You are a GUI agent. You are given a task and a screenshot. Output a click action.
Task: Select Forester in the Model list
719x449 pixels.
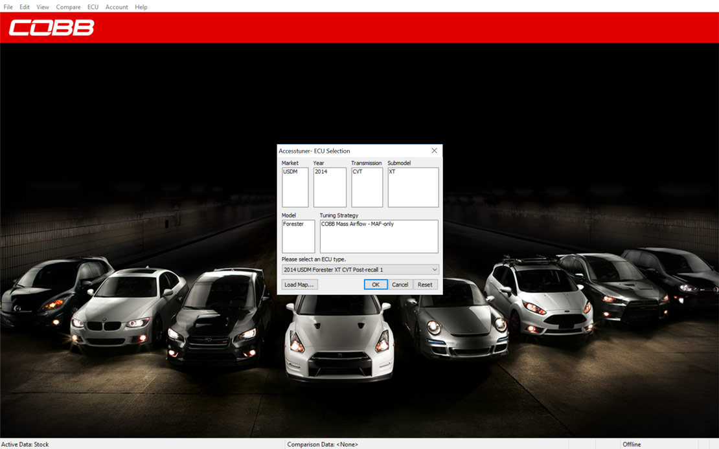pos(293,224)
